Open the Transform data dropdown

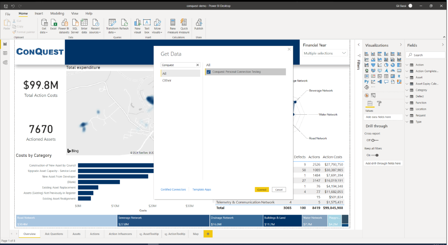[x=112, y=26]
